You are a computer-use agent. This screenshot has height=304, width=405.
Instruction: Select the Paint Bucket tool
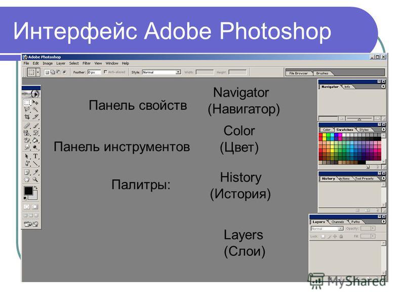35,140
